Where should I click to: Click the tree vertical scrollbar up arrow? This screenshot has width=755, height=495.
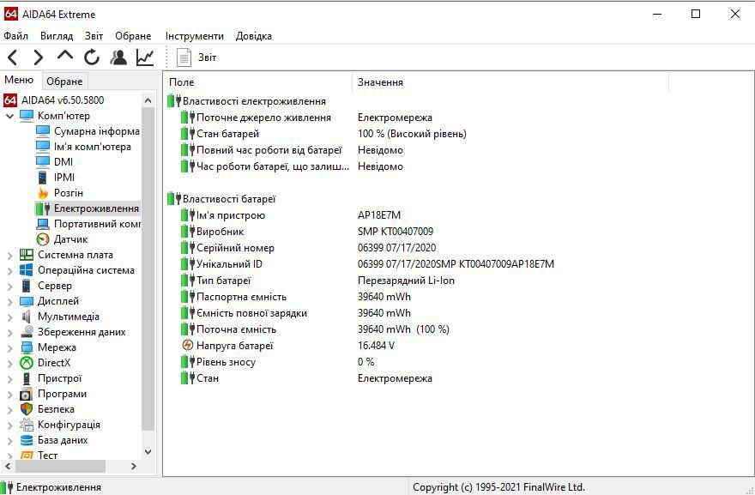[x=148, y=100]
